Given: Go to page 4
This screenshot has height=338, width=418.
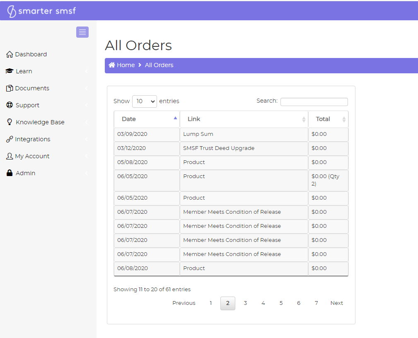Looking at the screenshot, I should pyautogui.click(x=263, y=303).
